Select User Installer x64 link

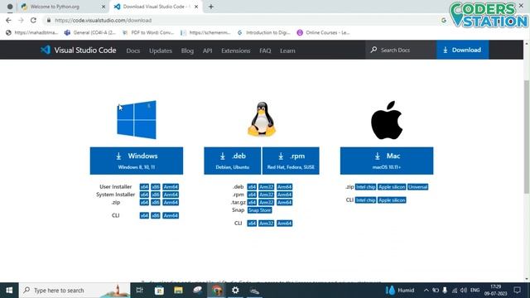144,187
